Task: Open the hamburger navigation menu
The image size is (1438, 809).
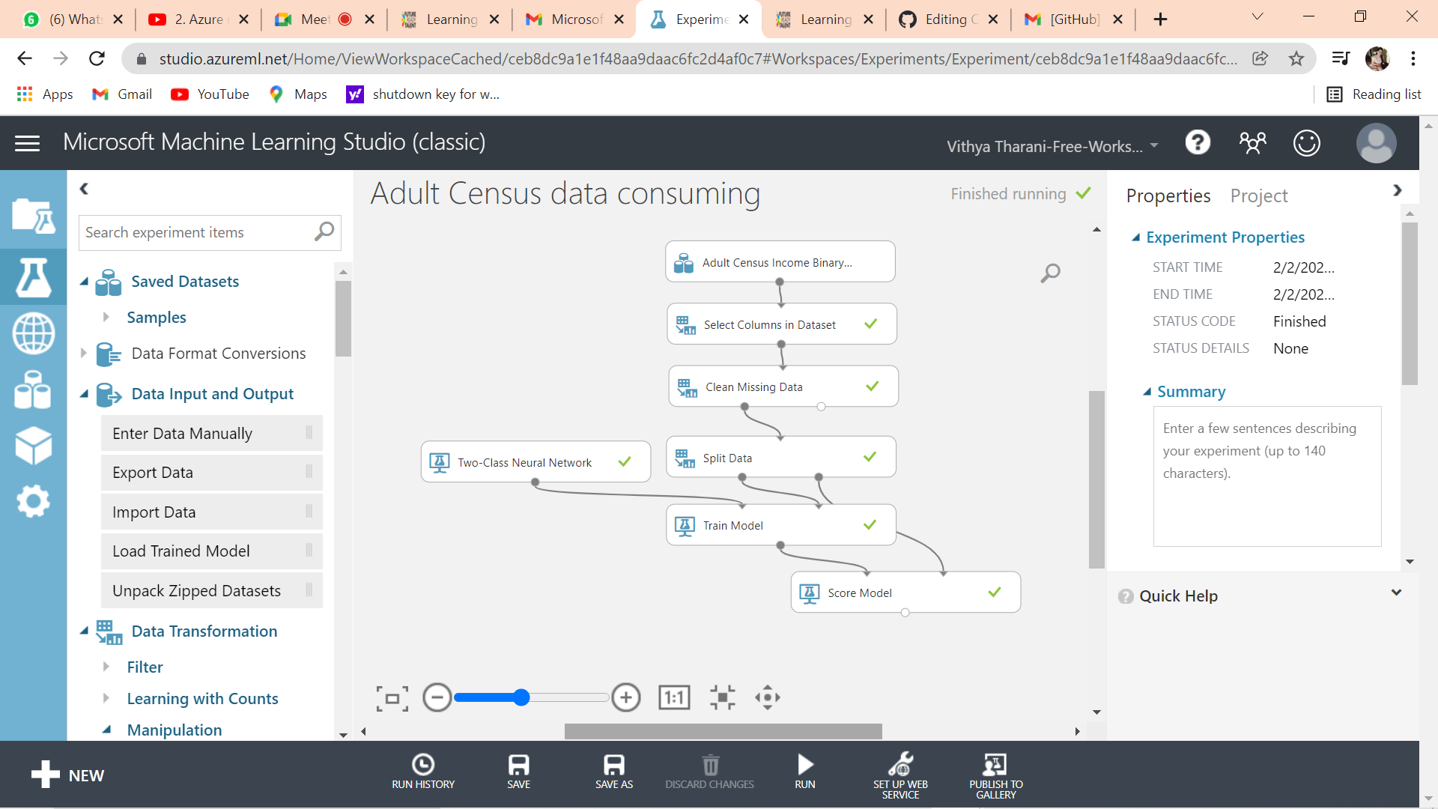Action: pyautogui.click(x=28, y=143)
